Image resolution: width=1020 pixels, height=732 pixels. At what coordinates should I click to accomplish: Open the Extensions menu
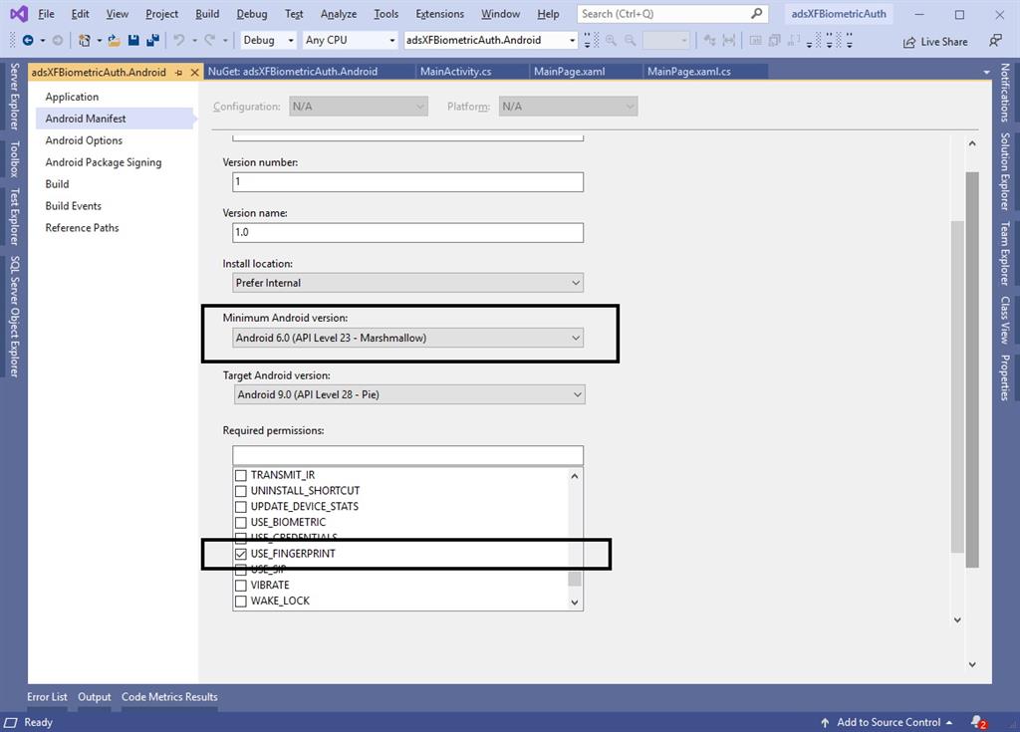439,14
